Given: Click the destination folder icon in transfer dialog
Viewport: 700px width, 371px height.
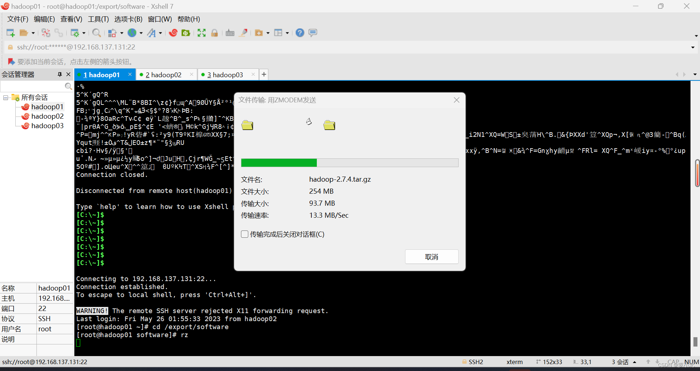Looking at the screenshot, I should [x=329, y=125].
